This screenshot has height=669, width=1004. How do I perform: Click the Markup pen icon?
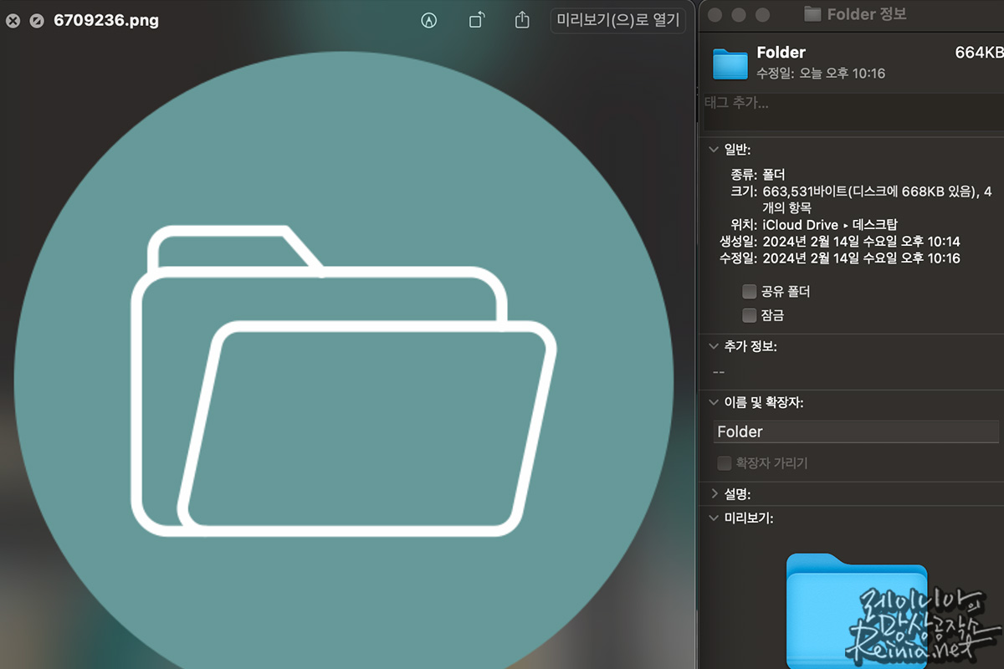point(429,21)
